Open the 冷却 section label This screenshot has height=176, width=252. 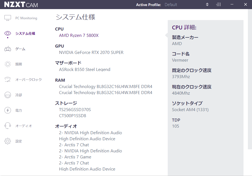click(x=19, y=95)
